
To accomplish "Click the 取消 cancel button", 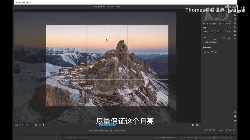I will coord(220,131).
